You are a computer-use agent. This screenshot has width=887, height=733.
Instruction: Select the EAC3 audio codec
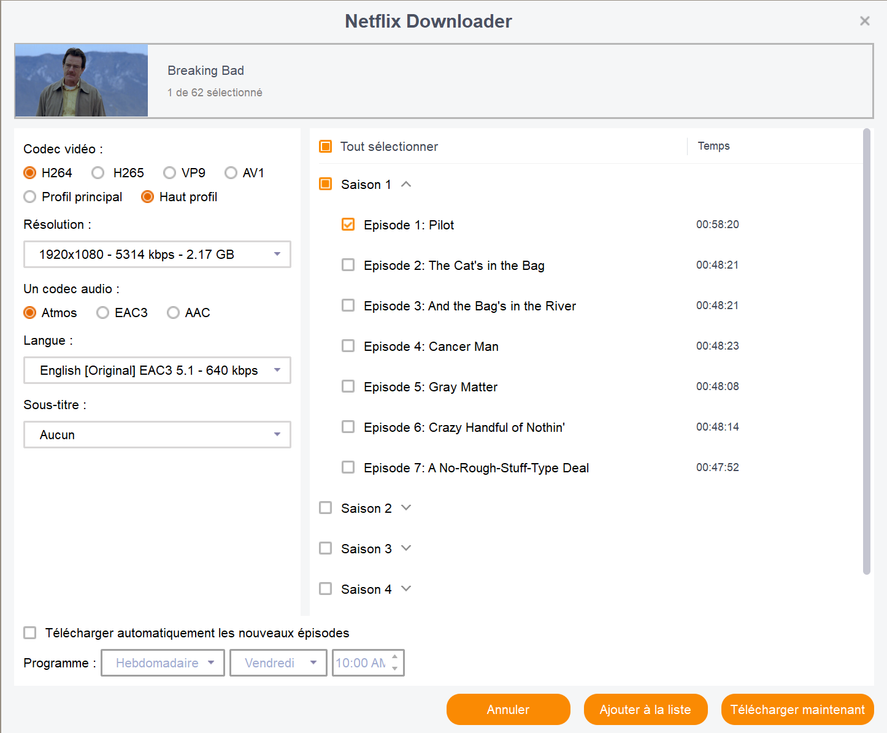click(102, 313)
